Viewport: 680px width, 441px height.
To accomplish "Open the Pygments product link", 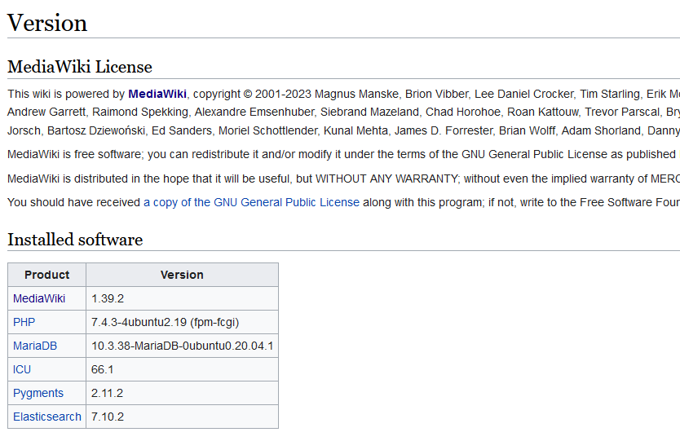I will pos(38,393).
